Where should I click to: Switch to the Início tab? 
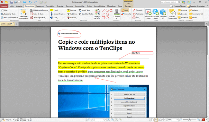coord(12,6)
